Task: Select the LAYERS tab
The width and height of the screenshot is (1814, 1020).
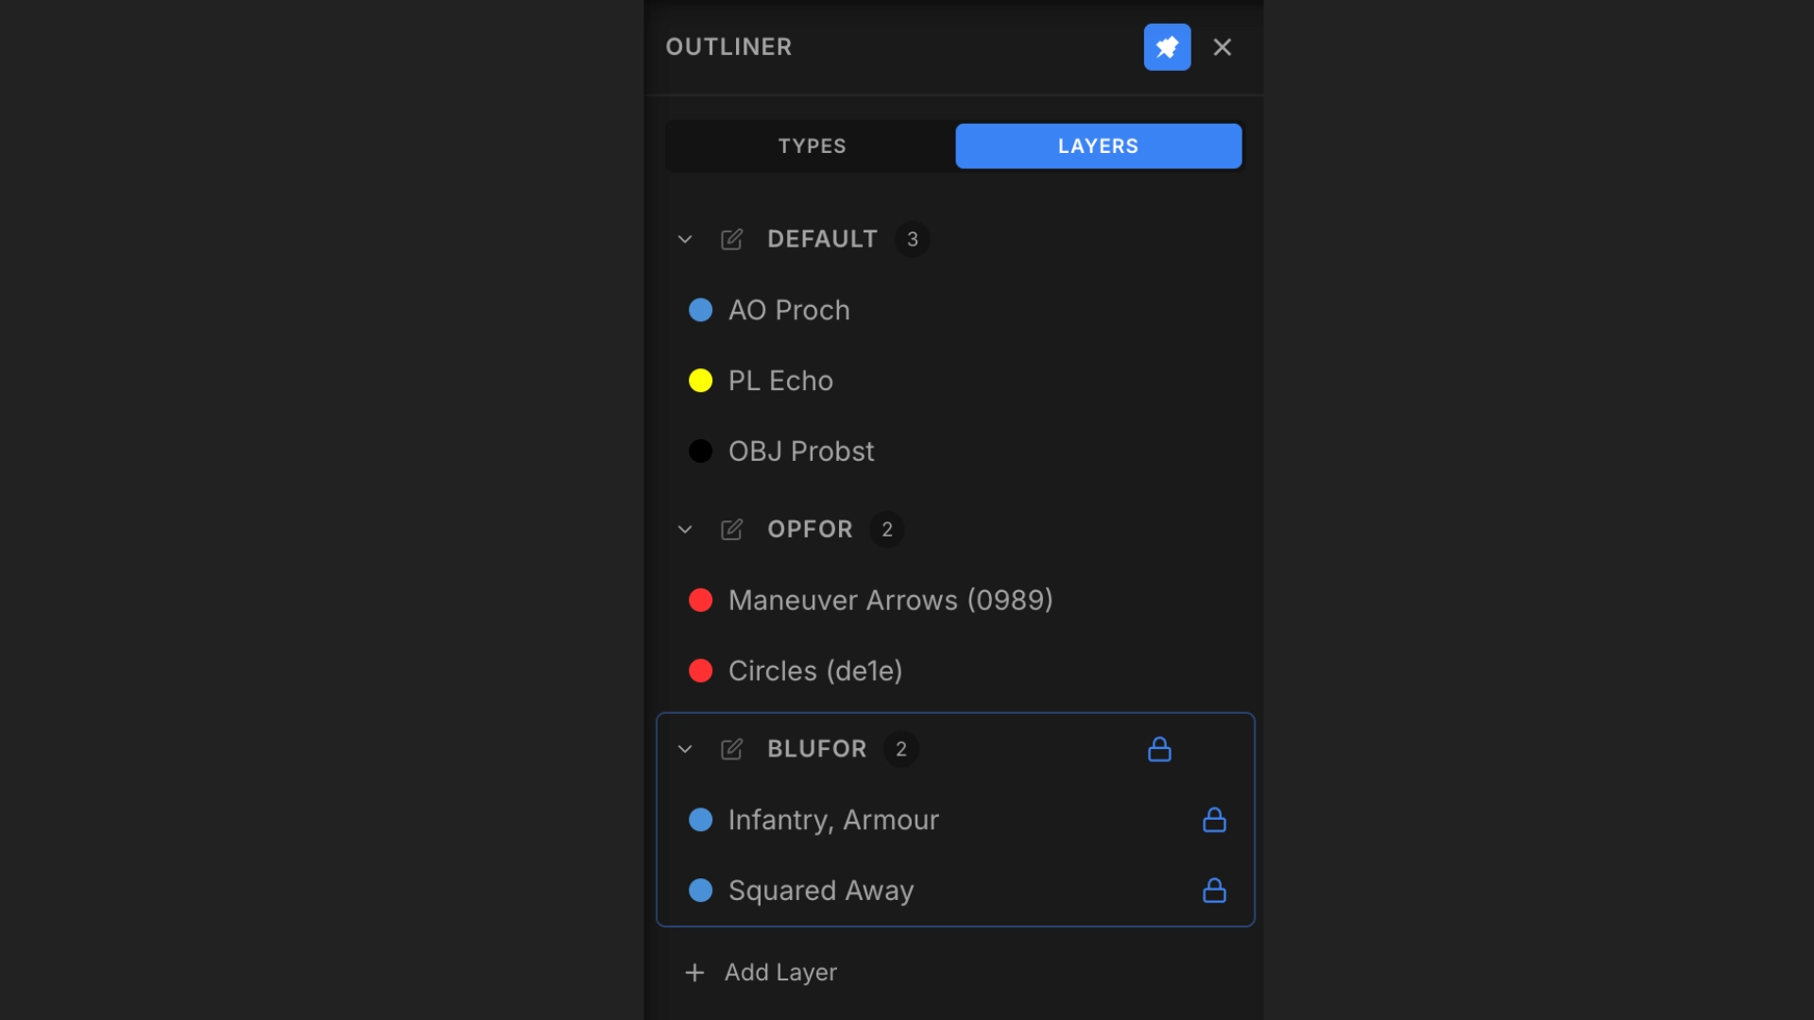Action: click(1097, 145)
